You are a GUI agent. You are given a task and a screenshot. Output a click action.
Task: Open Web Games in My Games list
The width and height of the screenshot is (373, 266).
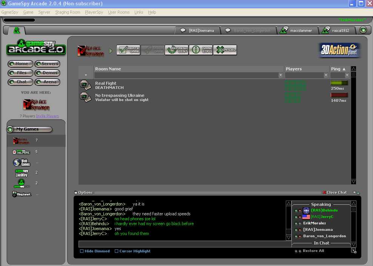[22, 162]
